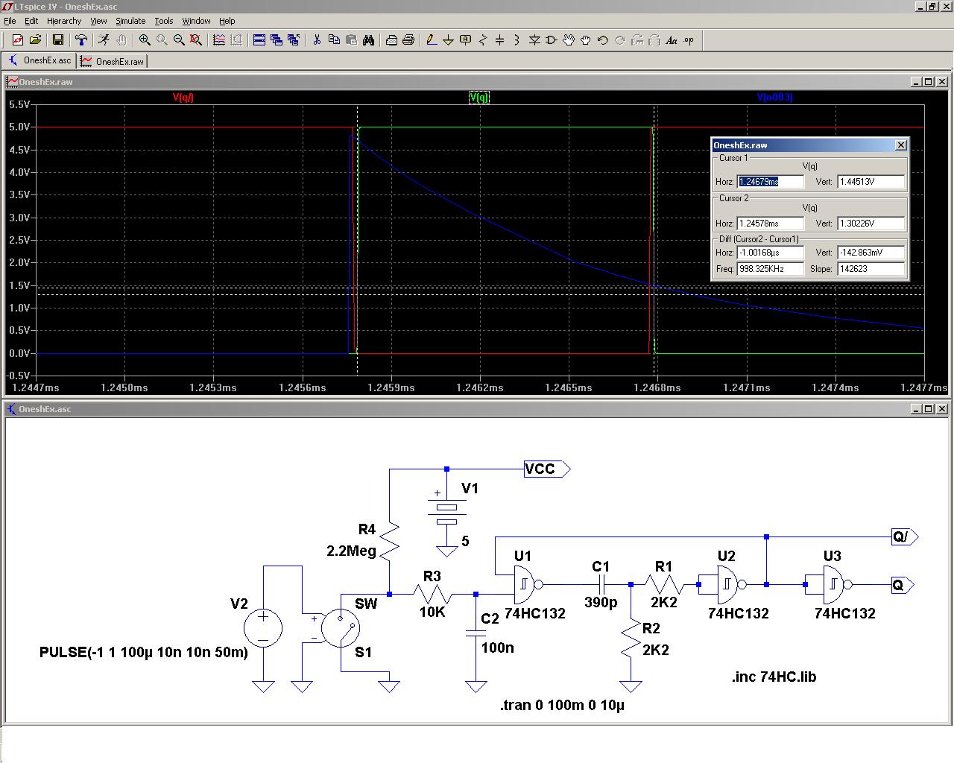Click the blue V(n003) trace label
Viewport: 954px width, 763px height.
(x=774, y=97)
